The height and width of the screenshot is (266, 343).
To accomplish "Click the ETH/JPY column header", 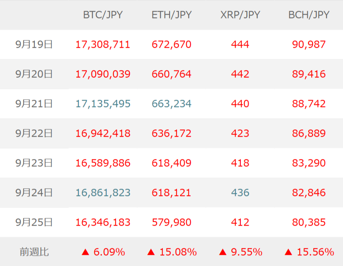I will 171,15.
